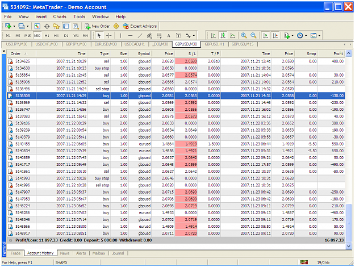Open the Profiles toolbar icon
Screen dimensions: 355x267
pos(21,26)
